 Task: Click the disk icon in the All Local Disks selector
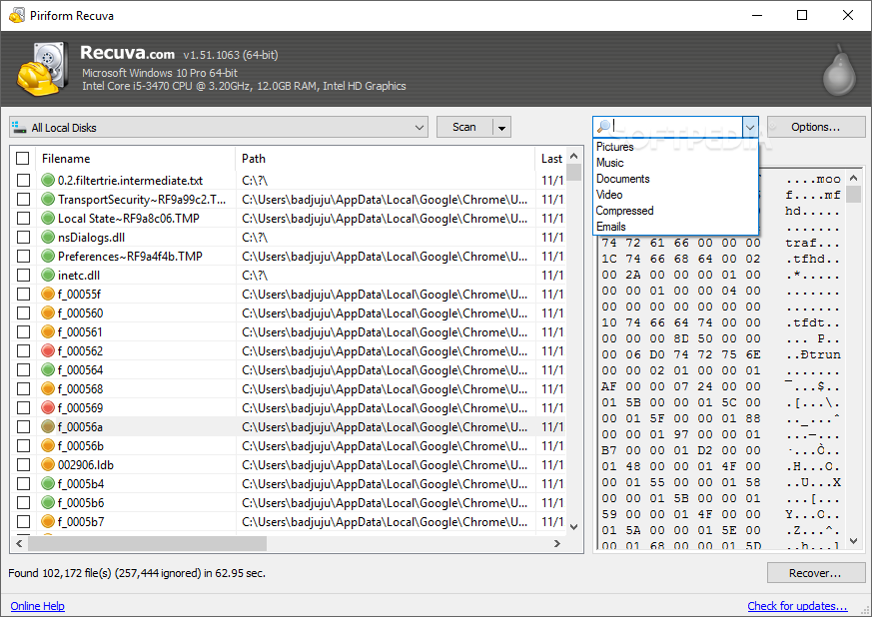(x=19, y=127)
